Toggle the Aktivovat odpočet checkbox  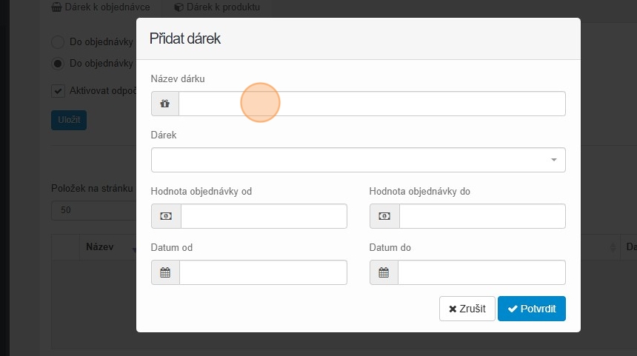coord(58,91)
